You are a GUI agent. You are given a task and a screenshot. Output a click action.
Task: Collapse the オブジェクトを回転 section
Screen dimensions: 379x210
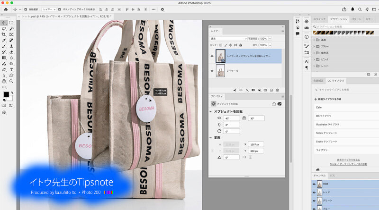[210, 111]
